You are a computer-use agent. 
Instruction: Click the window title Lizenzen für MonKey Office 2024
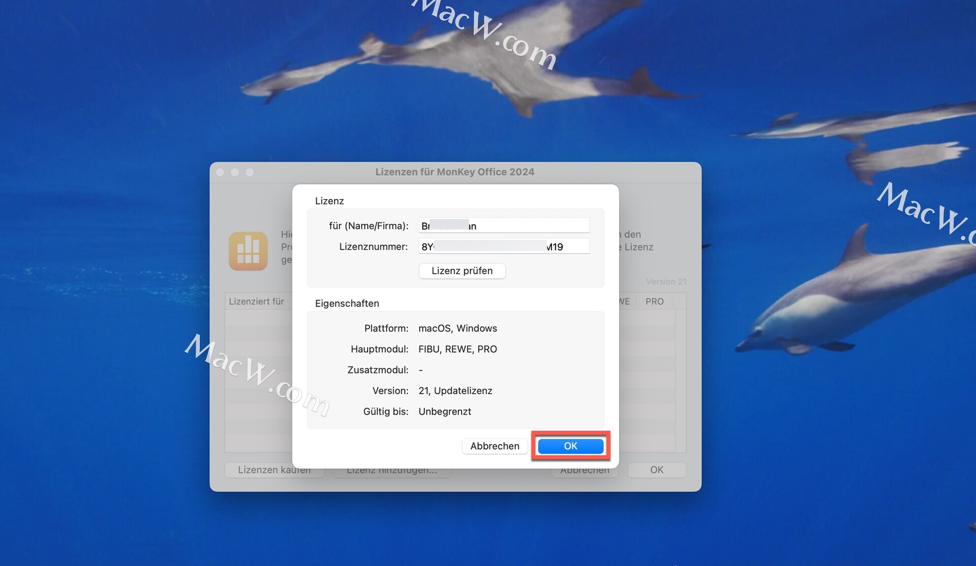pos(455,172)
